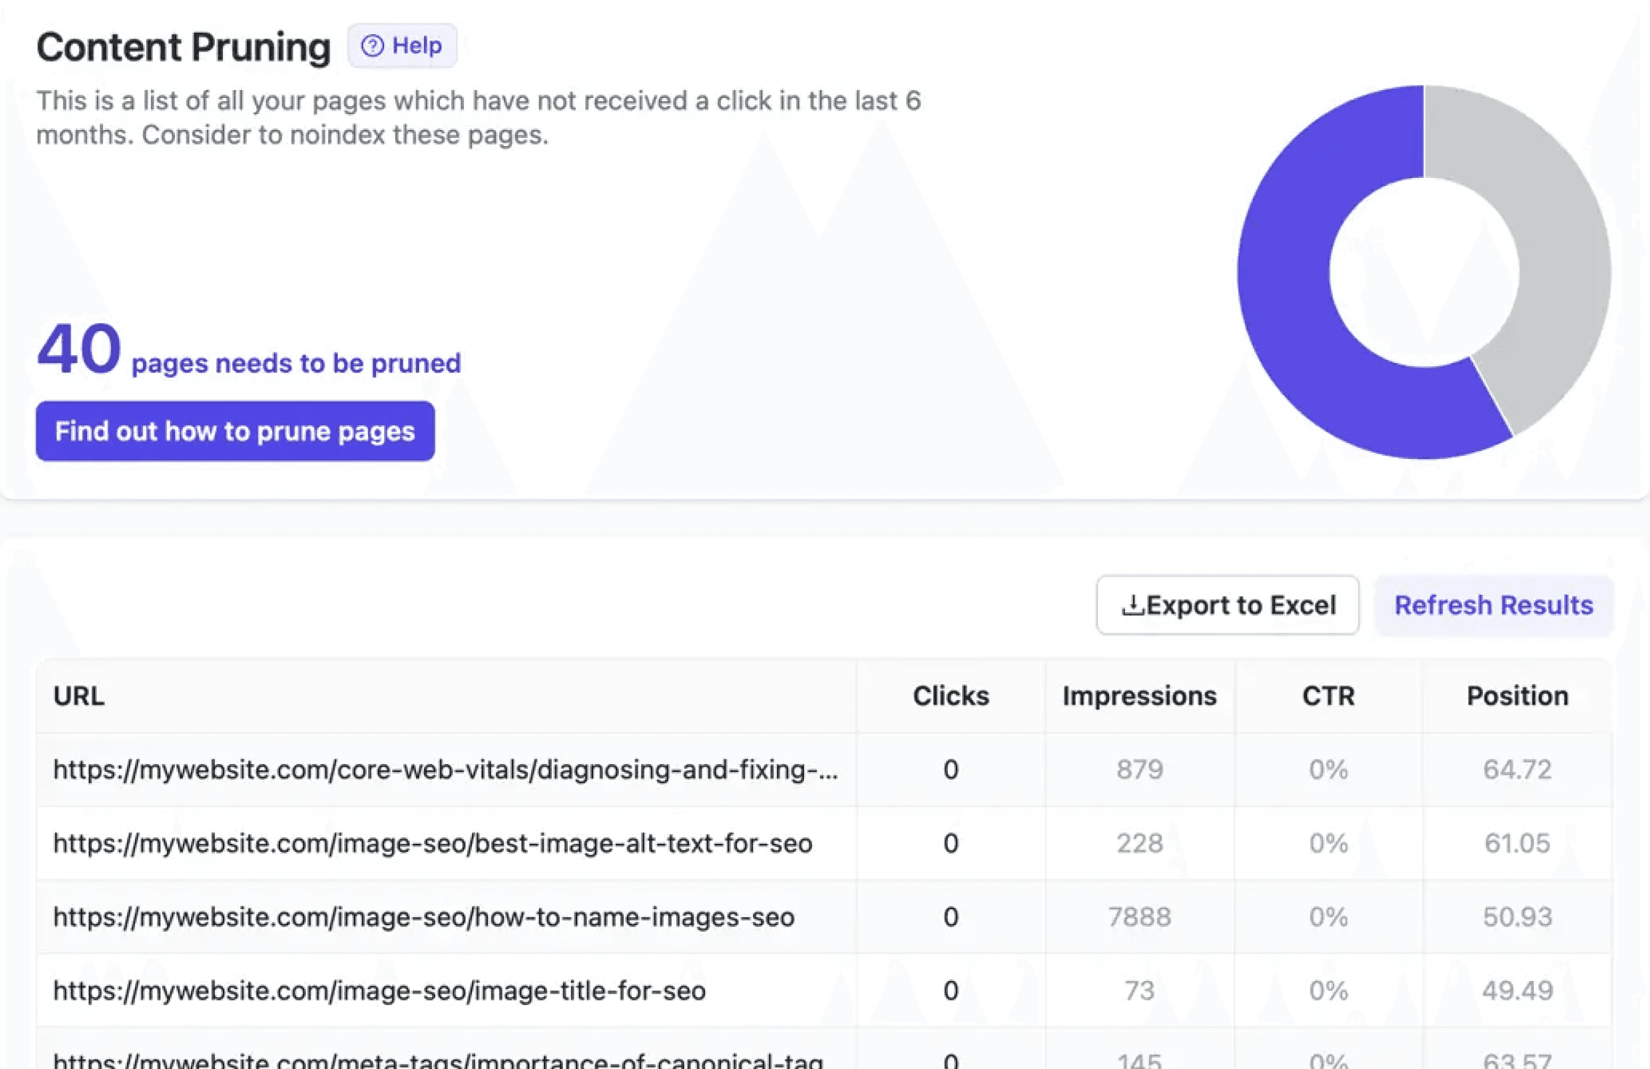Screen dimensions: 1650x1069
Task: Open the image-title-for-seo URL
Action: [379, 991]
